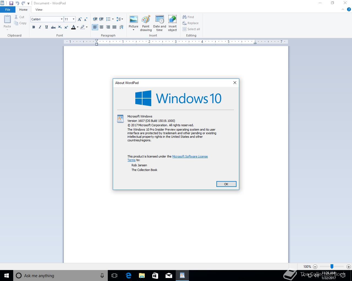Viewport: 352px width, 281px height.
Task: Expand the Picture dropdown arrow
Action: point(133,30)
